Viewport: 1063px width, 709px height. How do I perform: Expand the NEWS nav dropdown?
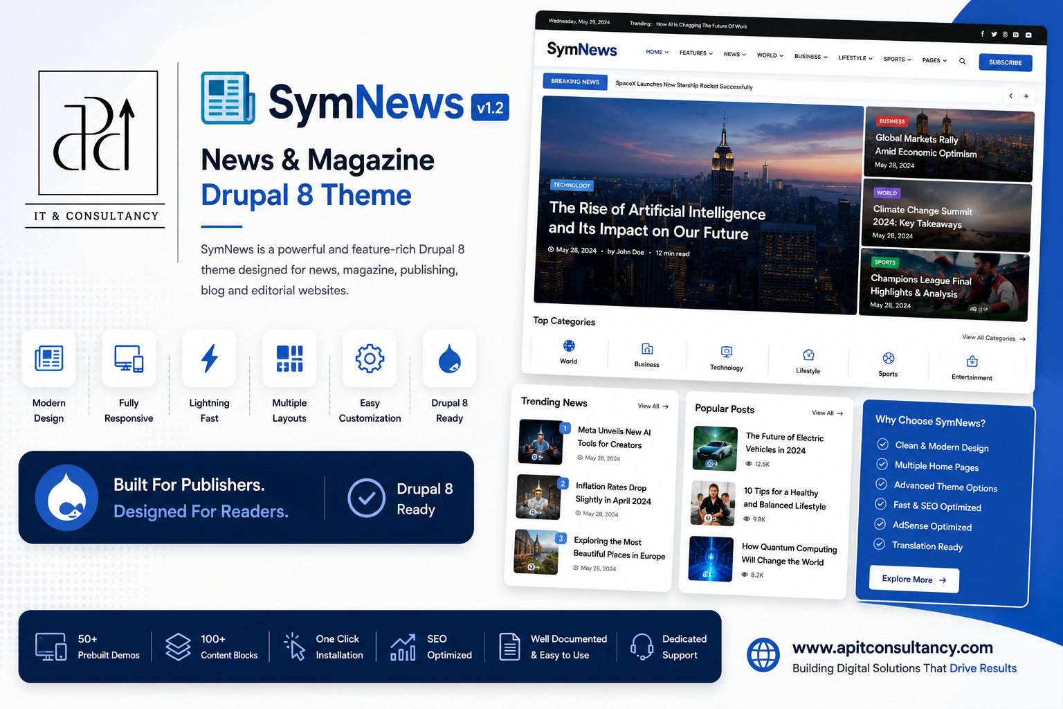(x=735, y=54)
